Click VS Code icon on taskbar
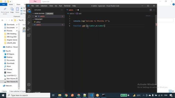The width and height of the screenshot is (175, 98). (91, 95)
